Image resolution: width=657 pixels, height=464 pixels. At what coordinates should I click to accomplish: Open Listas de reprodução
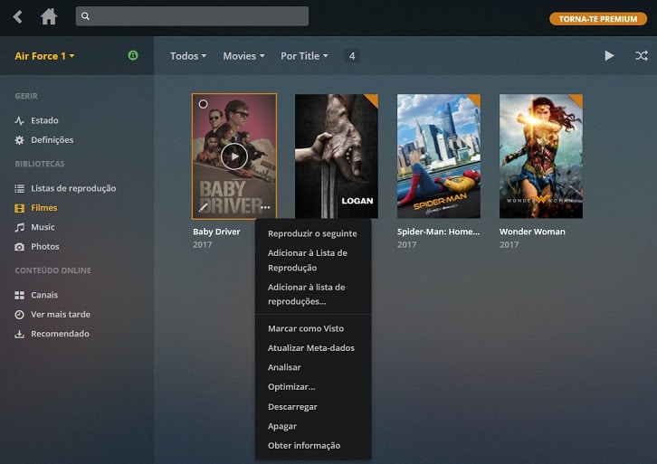coord(73,188)
